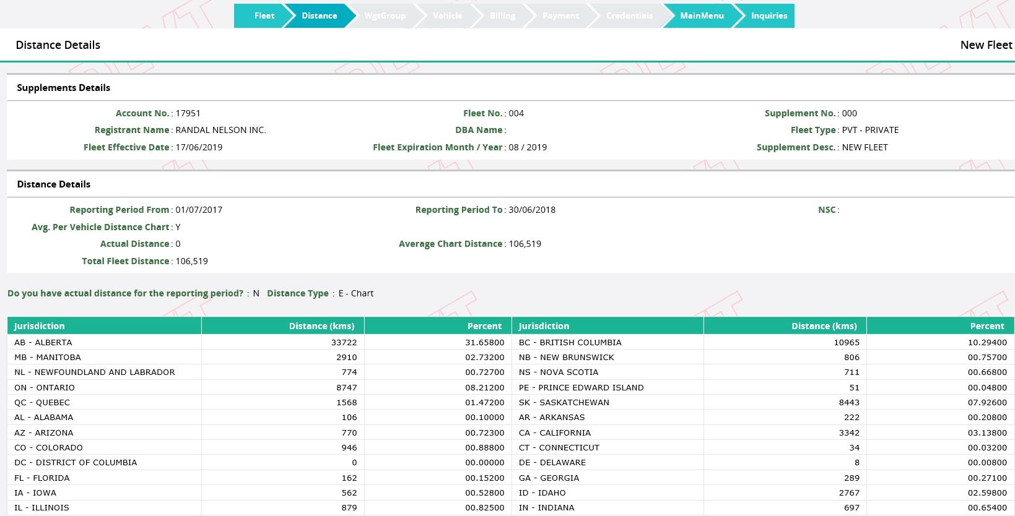
Task: Select the AR - ARKANSAS row
Action: click(x=764, y=417)
